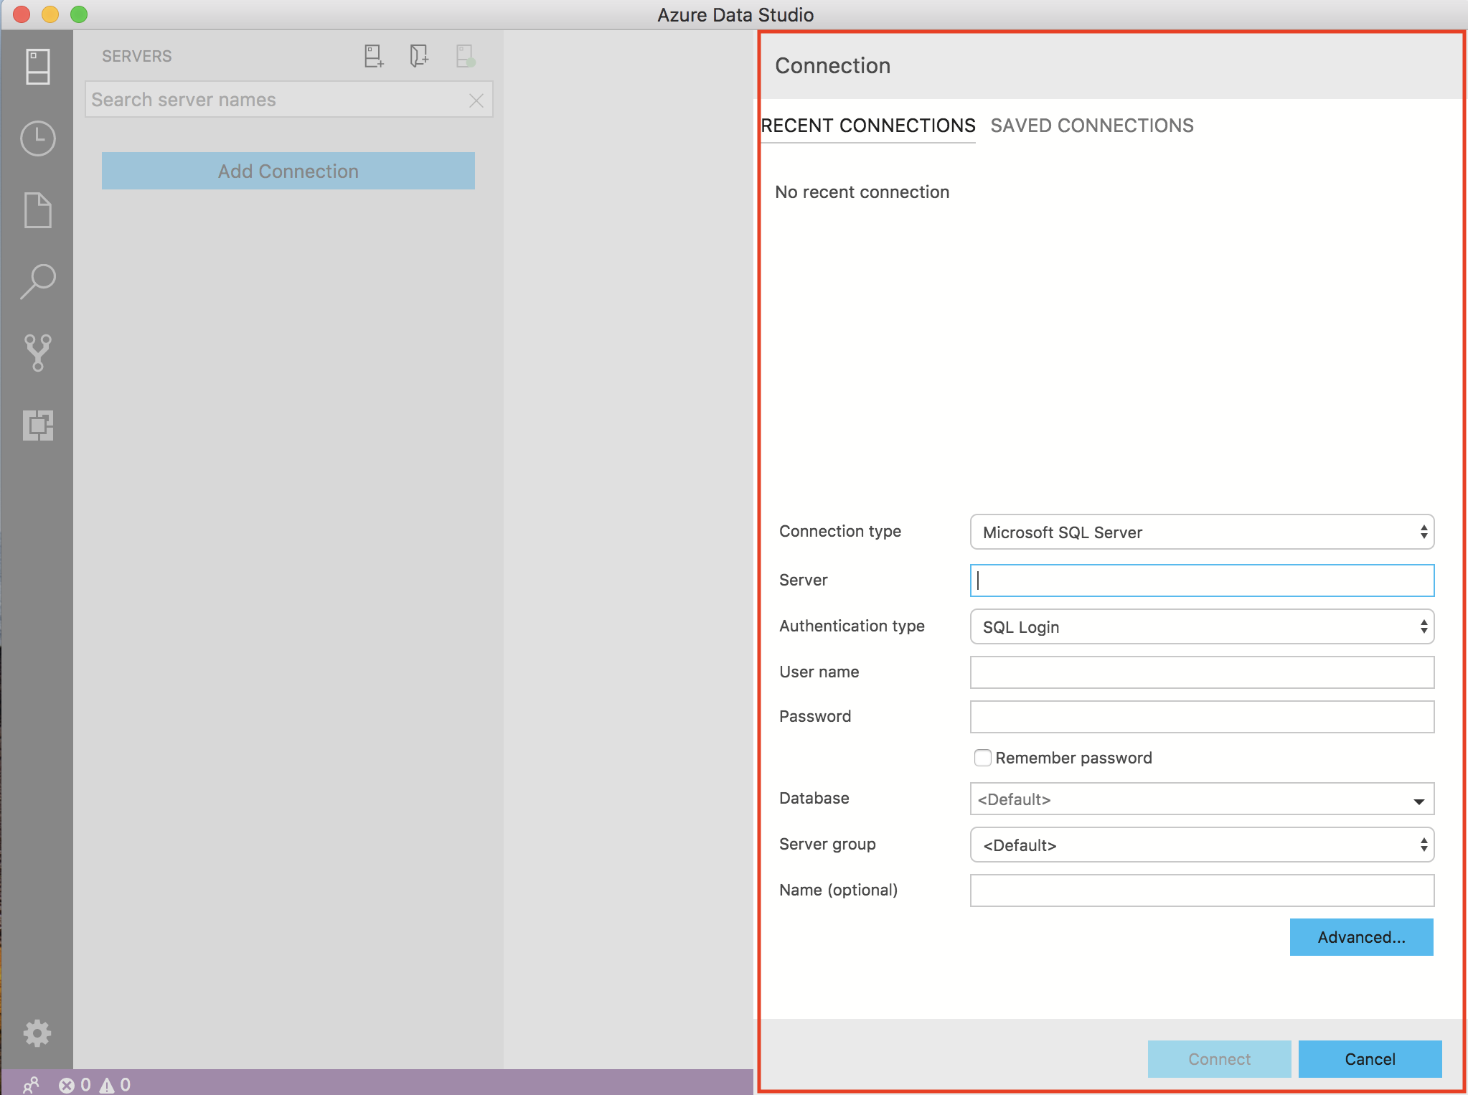Click the SERVERS panel title
The image size is (1468, 1095).
tap(136, 56)
